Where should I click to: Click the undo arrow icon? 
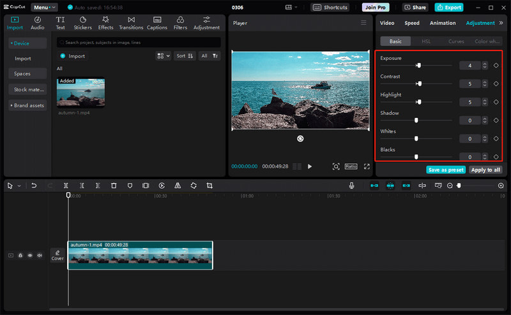pos(34,186)
